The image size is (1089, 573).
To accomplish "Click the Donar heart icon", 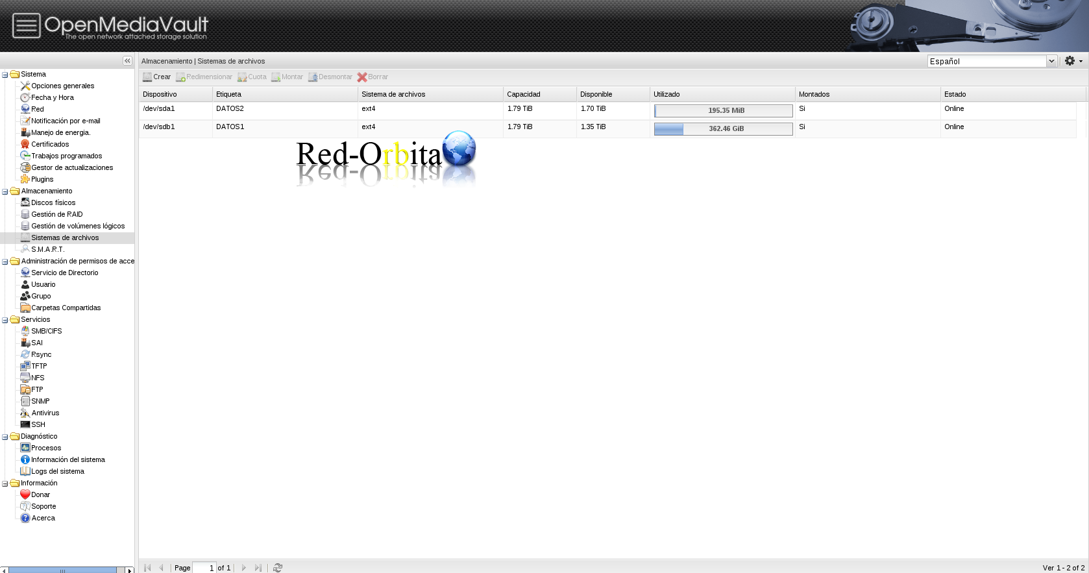I will click(25, 494).
